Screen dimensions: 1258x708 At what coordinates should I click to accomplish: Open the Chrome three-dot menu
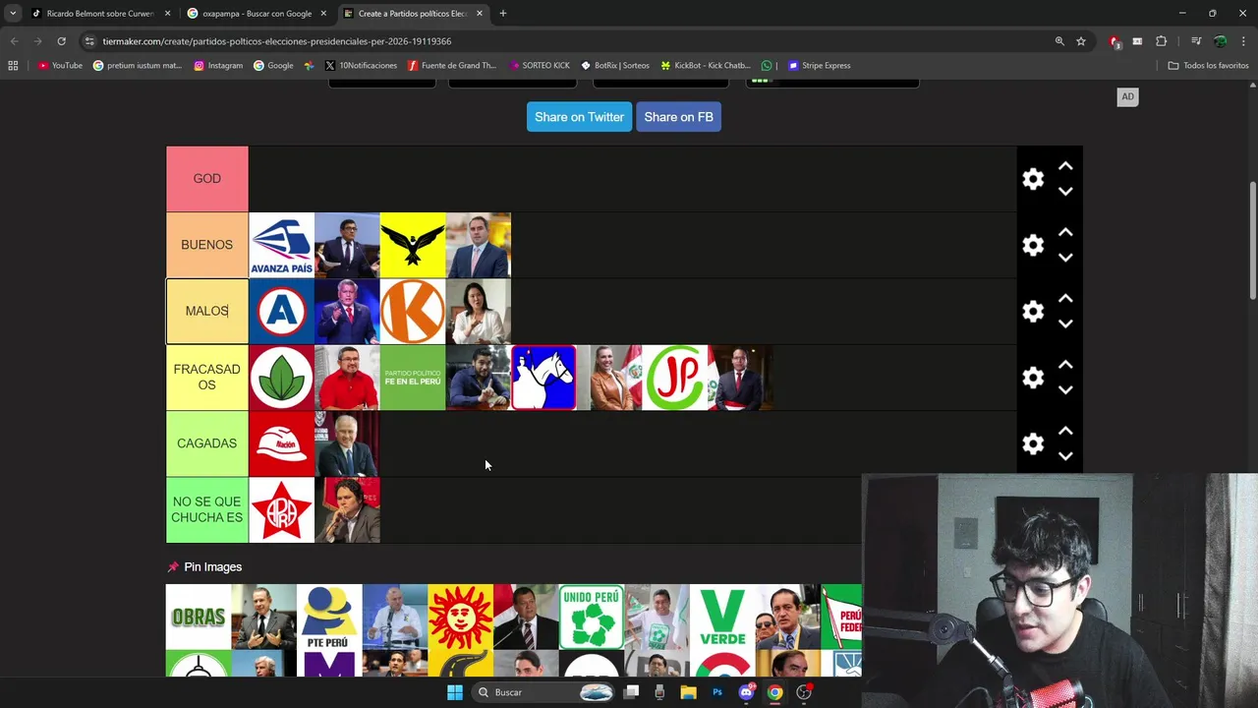click(x=1243, y=41)
